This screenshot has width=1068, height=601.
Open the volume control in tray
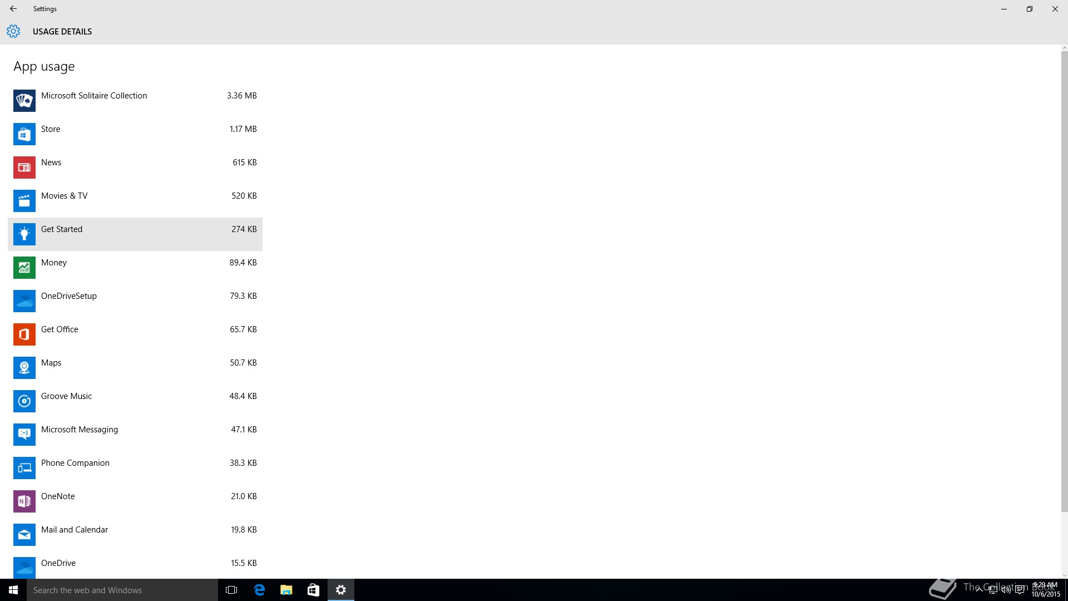pyautogui.click(x=1006, y=590)
